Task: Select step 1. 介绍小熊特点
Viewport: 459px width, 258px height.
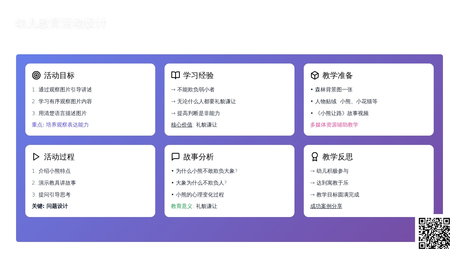Action: [x=51, y=171]
